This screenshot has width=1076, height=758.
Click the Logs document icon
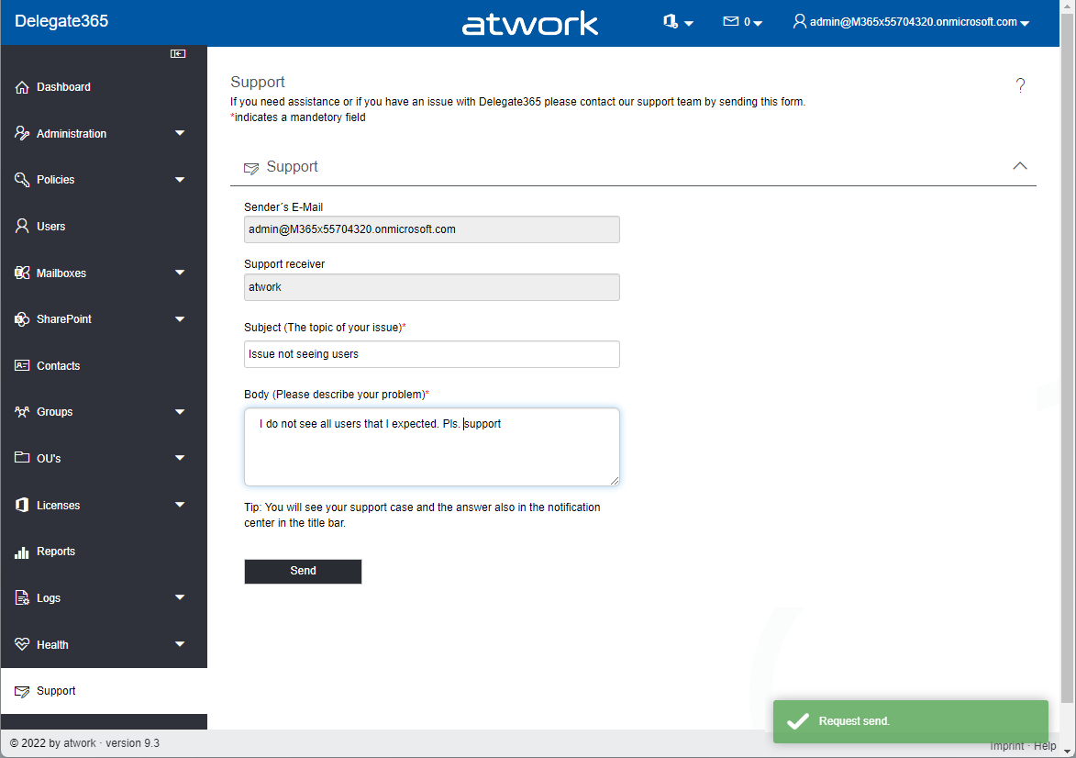tap(22, 597)
